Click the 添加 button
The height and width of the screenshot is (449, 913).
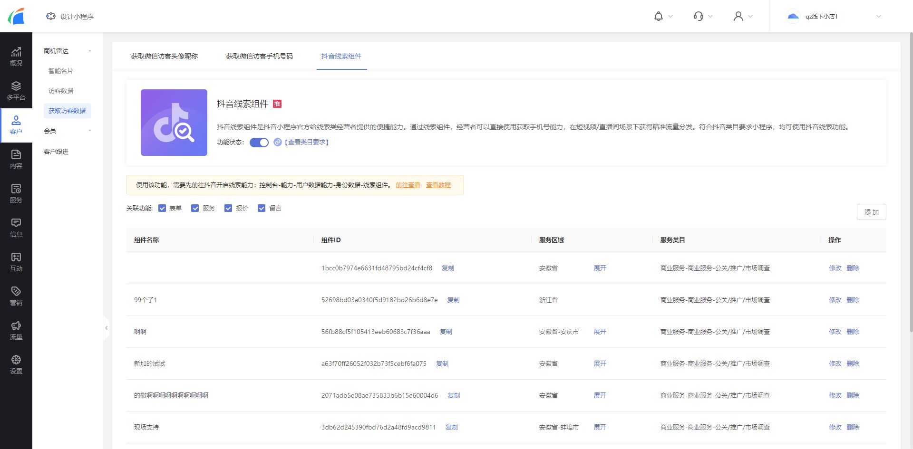tap(872, 212)
